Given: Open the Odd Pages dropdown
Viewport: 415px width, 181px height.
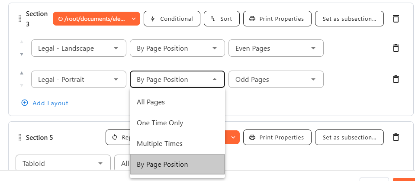Looking at the screenshot, I should click(x=276, y=79).
